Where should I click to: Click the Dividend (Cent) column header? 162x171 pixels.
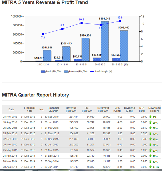[x=129, y=109]
